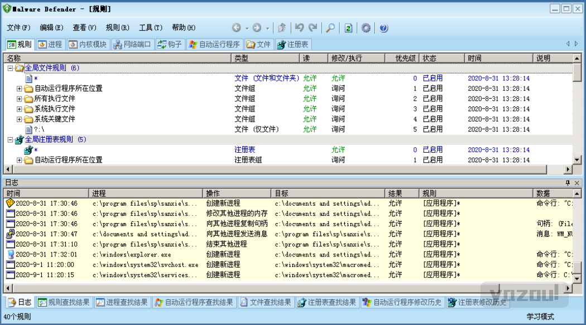Select the 向其他进程发送消息 log entry
Viewport: 586px width, 325px height.
tap(288, 234)
